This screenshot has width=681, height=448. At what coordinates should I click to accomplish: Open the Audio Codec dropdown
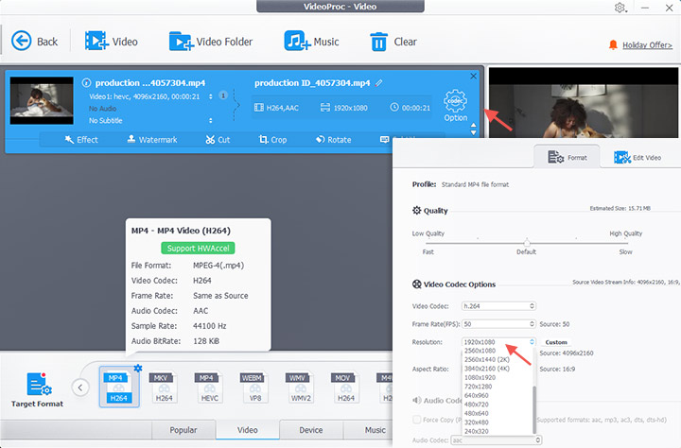click(496, 440)
